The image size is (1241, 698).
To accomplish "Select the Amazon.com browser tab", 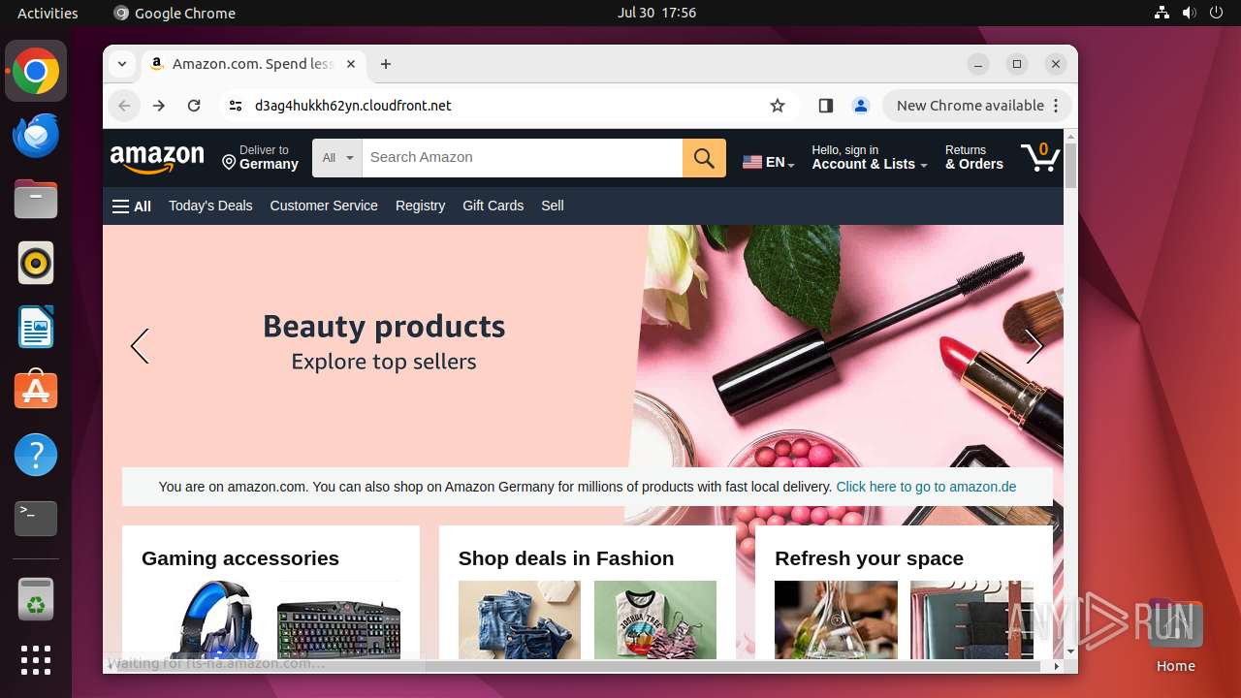I will pyautogui.click(x=252, y=64).
